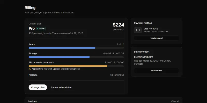
Task: Click the per month label
Action: (x=119, y=29)
